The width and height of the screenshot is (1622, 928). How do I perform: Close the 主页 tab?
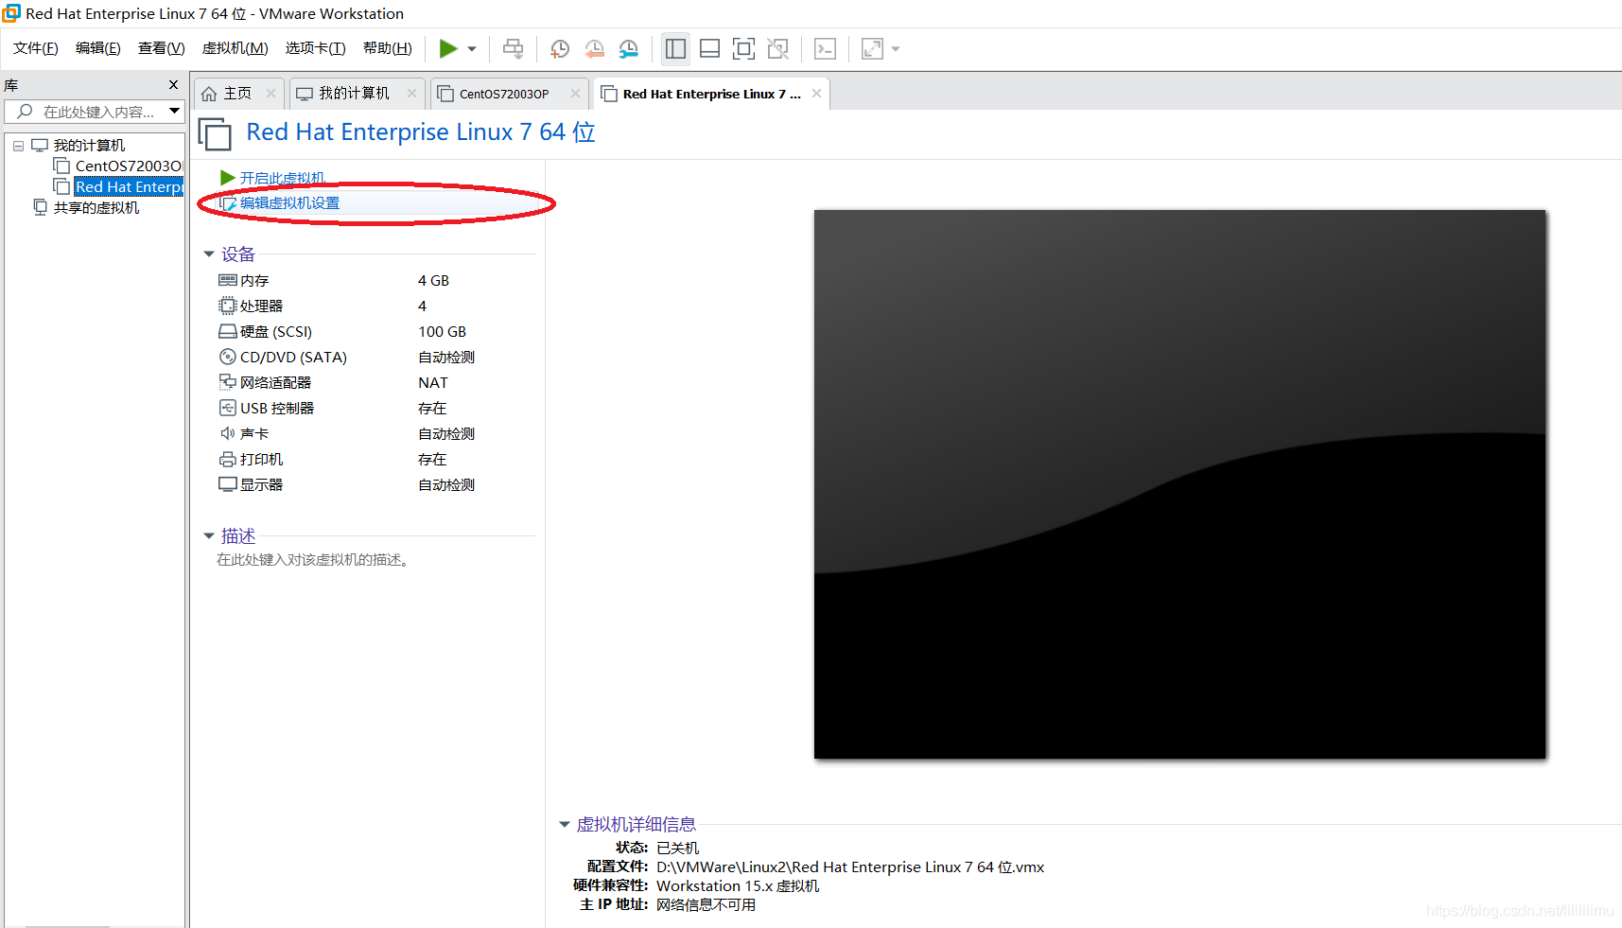271,93
